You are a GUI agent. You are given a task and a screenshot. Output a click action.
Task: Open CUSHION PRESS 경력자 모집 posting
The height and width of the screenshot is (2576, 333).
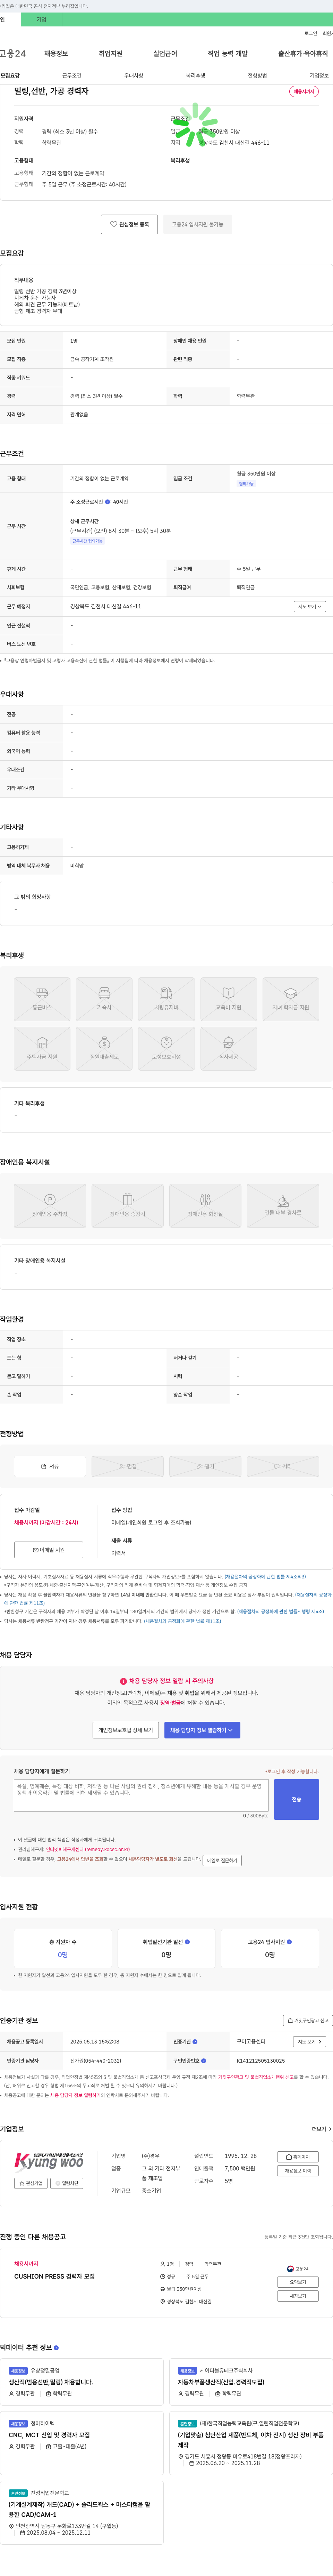(55, 2276)
